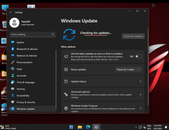Open Microsoft Edge from the taskbar

(x=88, y=127)
